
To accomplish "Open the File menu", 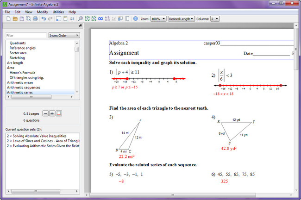I will tap(7, 12).
